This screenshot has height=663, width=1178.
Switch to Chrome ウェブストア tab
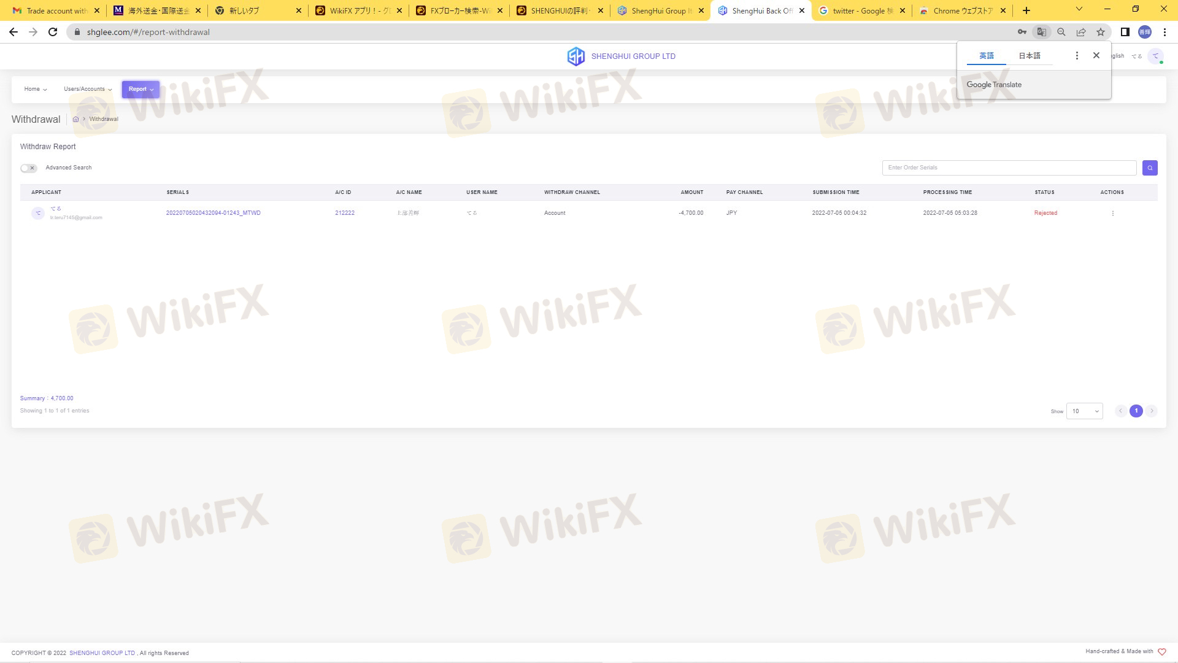pos(962,10)
